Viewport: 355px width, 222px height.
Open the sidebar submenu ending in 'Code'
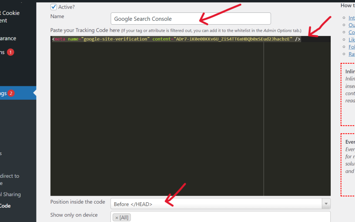coord(5,206)
